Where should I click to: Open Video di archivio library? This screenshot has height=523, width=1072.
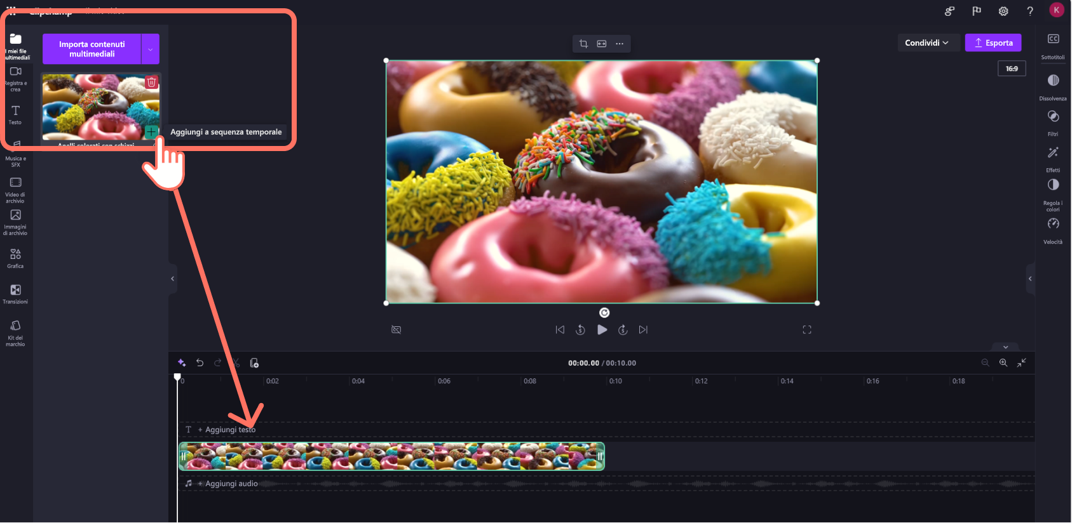[x=15, y=190]
